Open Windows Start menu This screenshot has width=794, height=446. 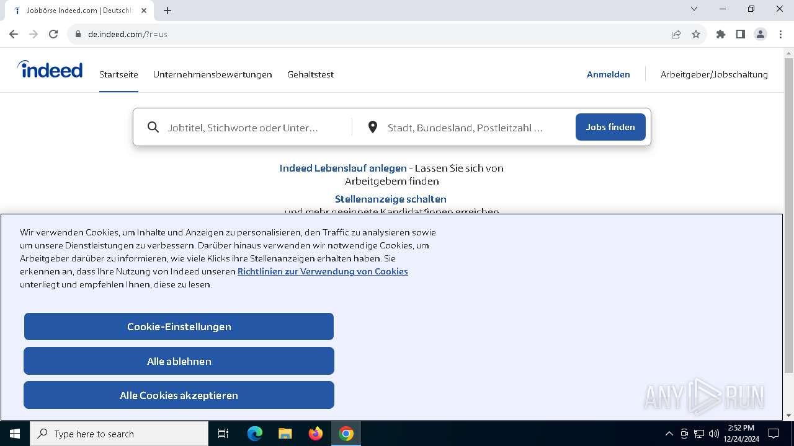coord(15,434)
